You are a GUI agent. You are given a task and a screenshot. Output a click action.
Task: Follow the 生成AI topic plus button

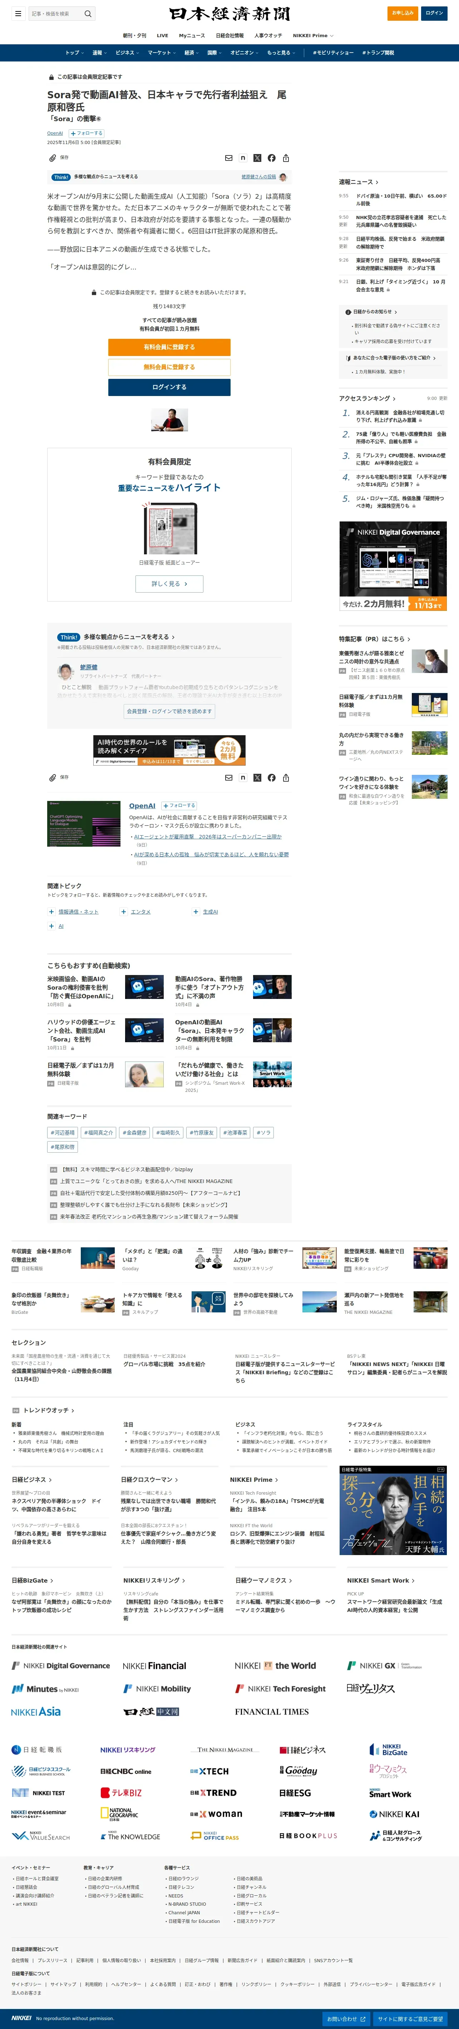coord(196,911)
